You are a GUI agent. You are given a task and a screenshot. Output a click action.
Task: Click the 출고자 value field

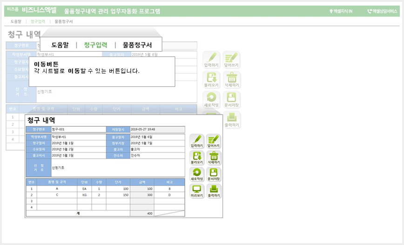(x=157, y=149)
